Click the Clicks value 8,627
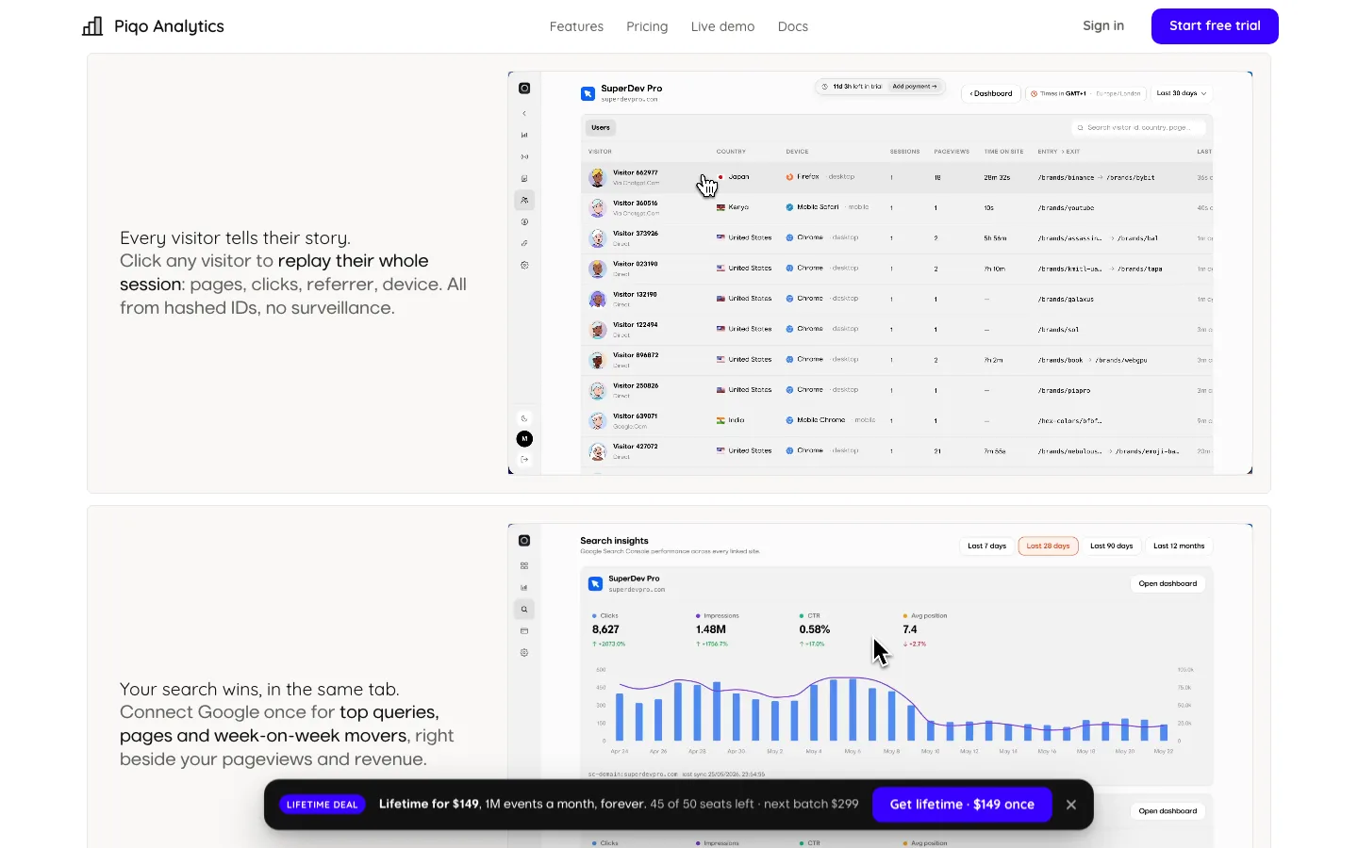The height and width of the screenshot is (848, 1358). tap(605, 629)
